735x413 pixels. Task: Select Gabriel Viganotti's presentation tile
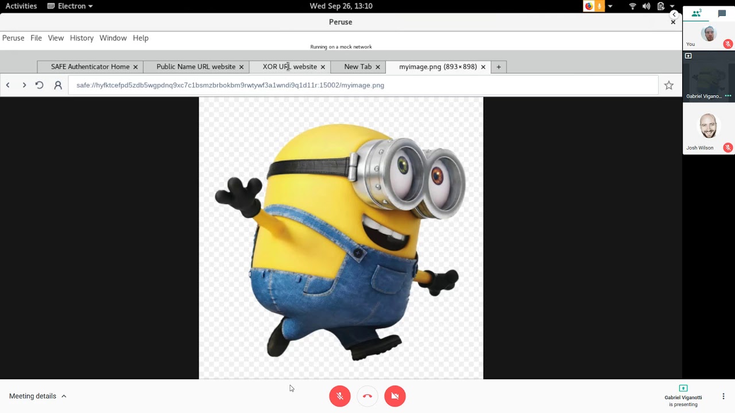click(709, 76)
